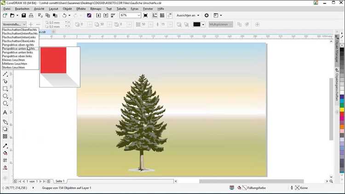Click the Paste icon in standard toolbar
This screenshot has height=194, width=345.
pyautogui.click(x=55, y=15)
